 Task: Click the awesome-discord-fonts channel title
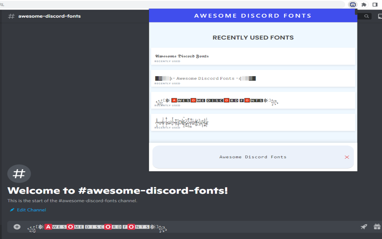click(50, 16)
